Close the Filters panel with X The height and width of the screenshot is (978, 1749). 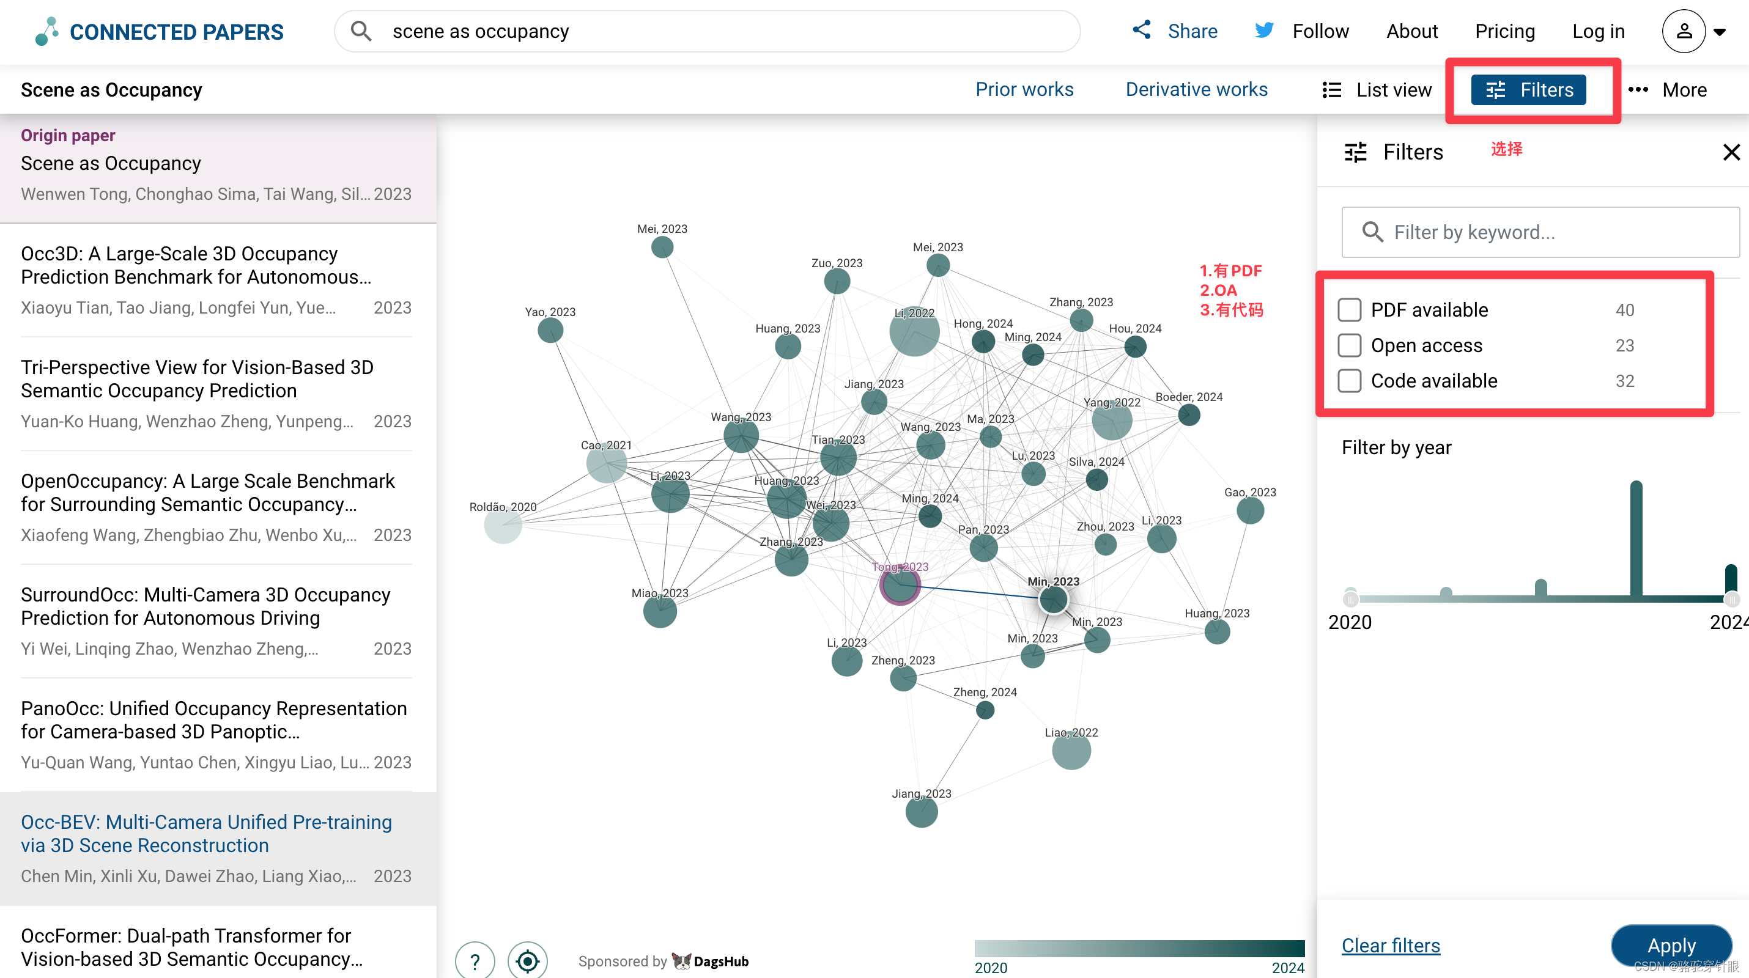point(1731,152)
